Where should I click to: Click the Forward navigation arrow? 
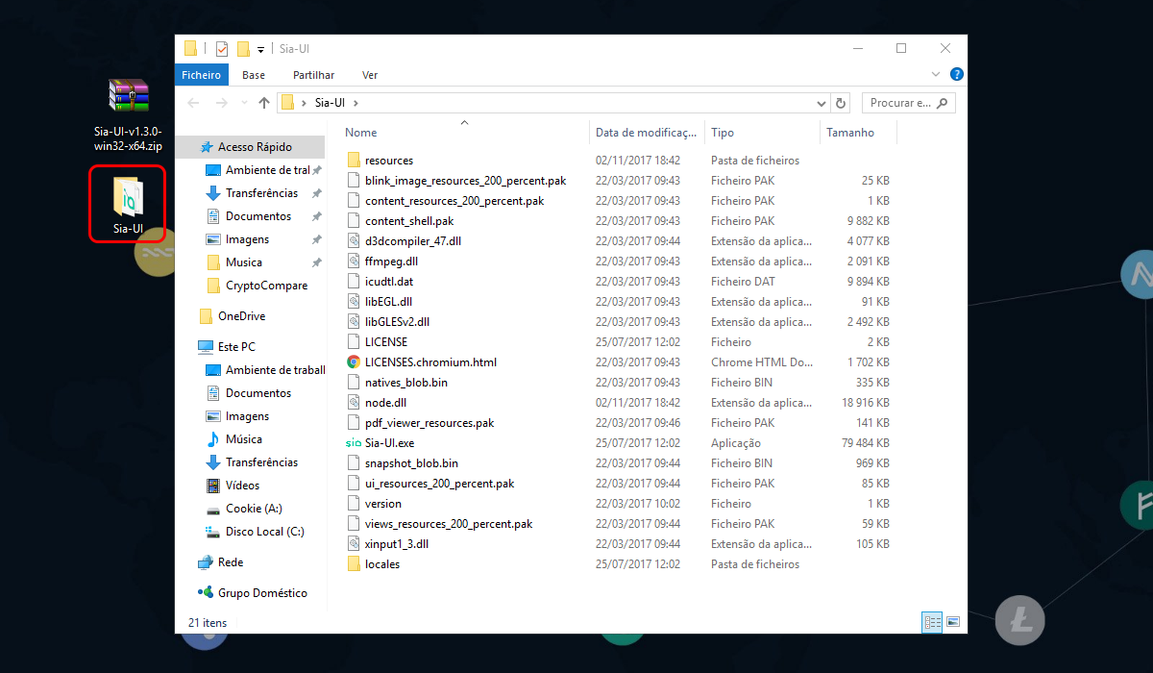[x=222, y=103]
